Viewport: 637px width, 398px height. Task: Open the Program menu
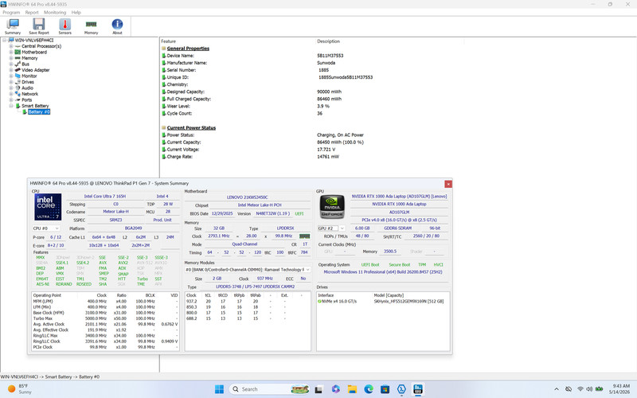pyautogui.click(x=11, y=13)
